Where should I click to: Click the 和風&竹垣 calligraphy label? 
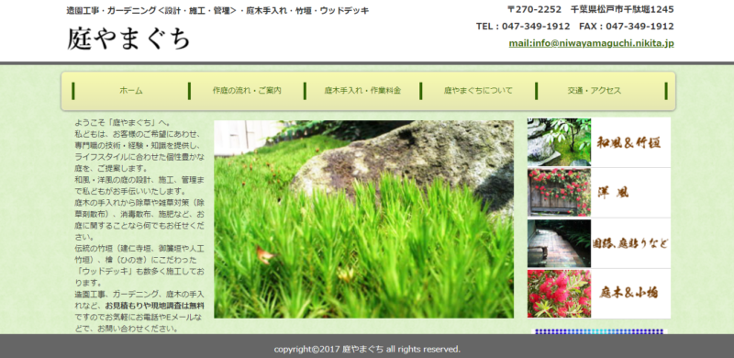[x=628, y=142]
